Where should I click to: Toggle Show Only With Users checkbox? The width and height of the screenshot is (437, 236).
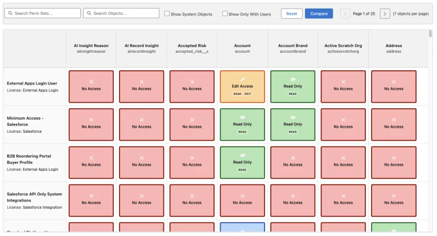[x=225, y=14]
